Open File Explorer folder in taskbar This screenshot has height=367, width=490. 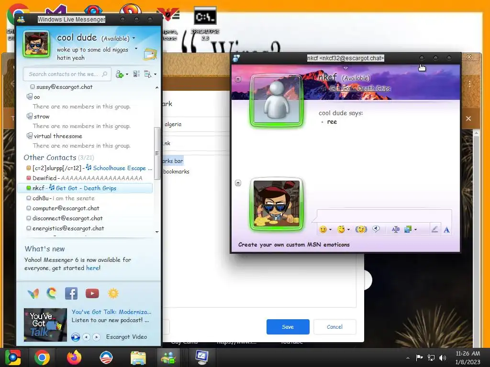click(138, 358)
